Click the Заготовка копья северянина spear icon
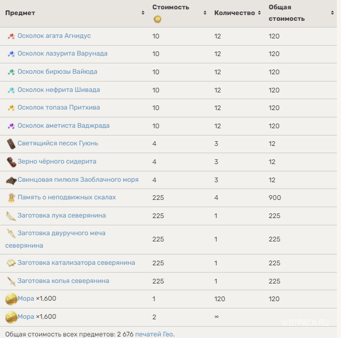Viewport: 341px width, 338px height. click(x=11, y=281)
